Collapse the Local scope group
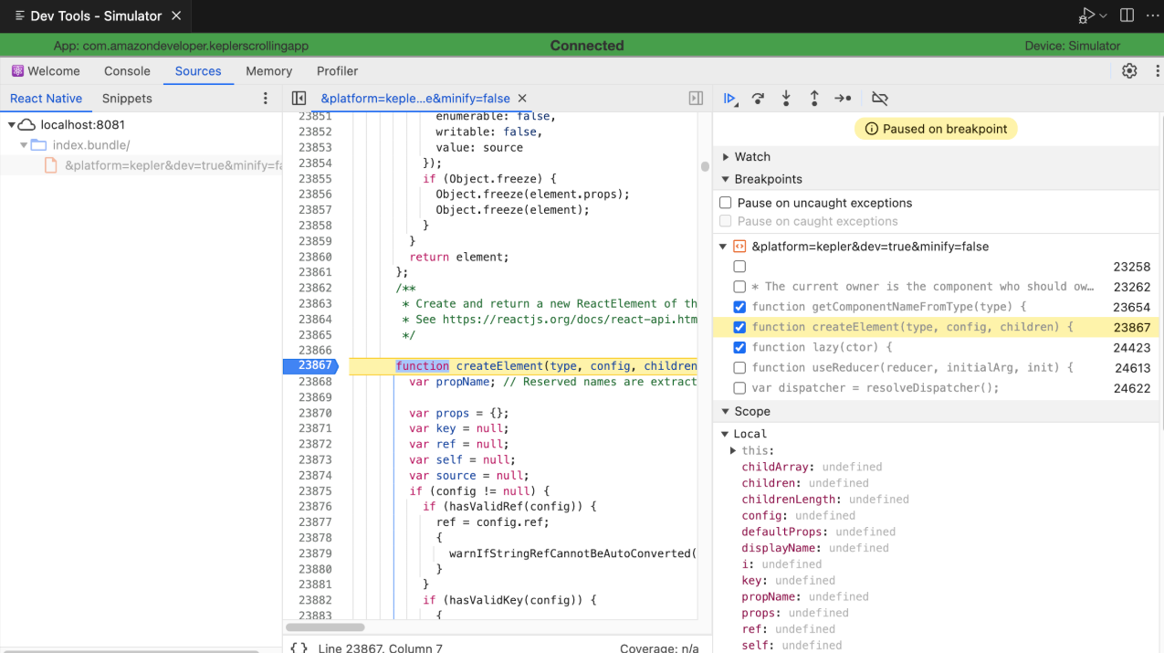This screenshot has width=1164, height=653. pos(725,435)
